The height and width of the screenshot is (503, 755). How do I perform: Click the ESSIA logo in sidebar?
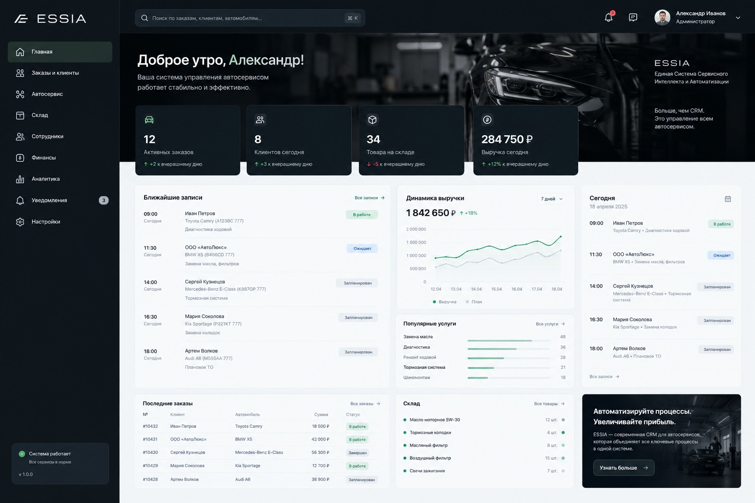50,19
